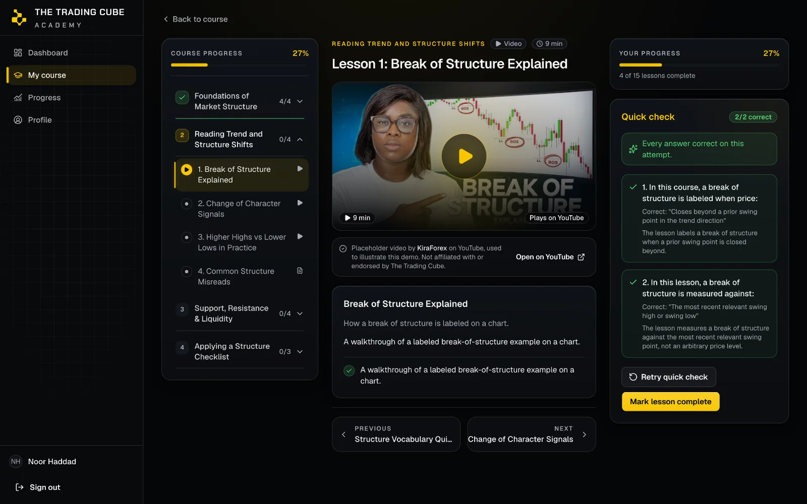Click the checkmark next to walkthrough objective

point(349,370)
